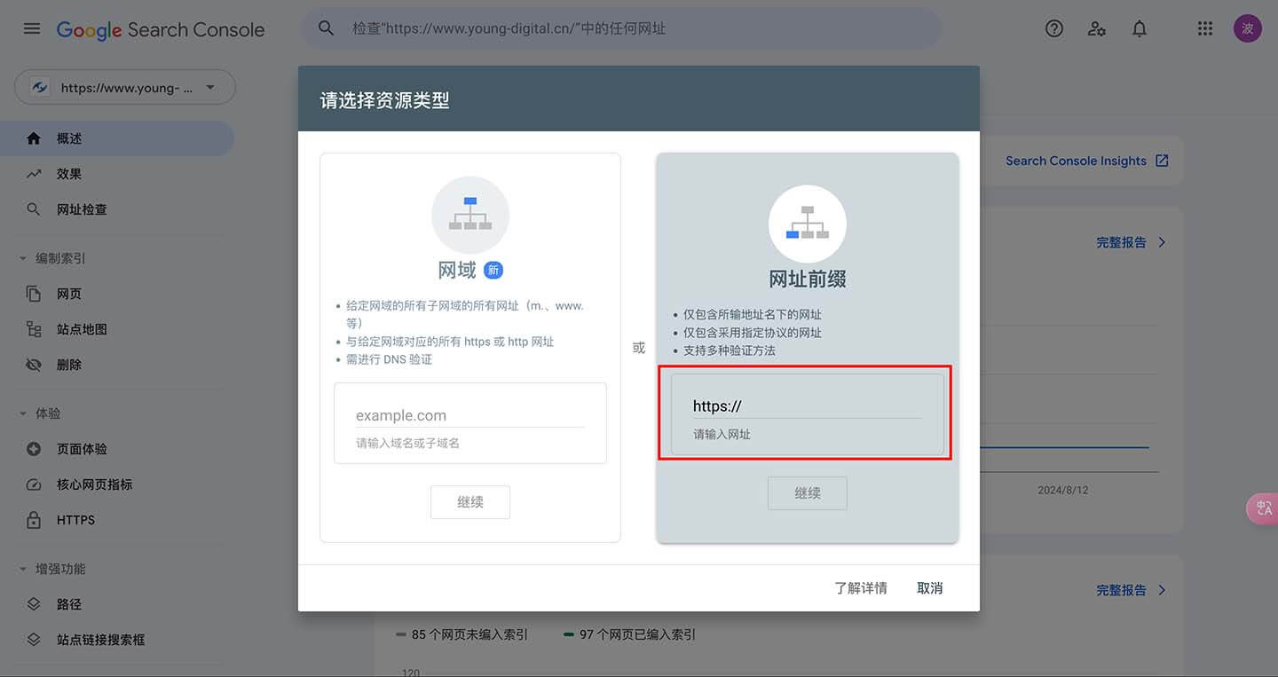Click the trend icon beside 效果
Screen dimensions: 1278x677
[x=34, y=174]
